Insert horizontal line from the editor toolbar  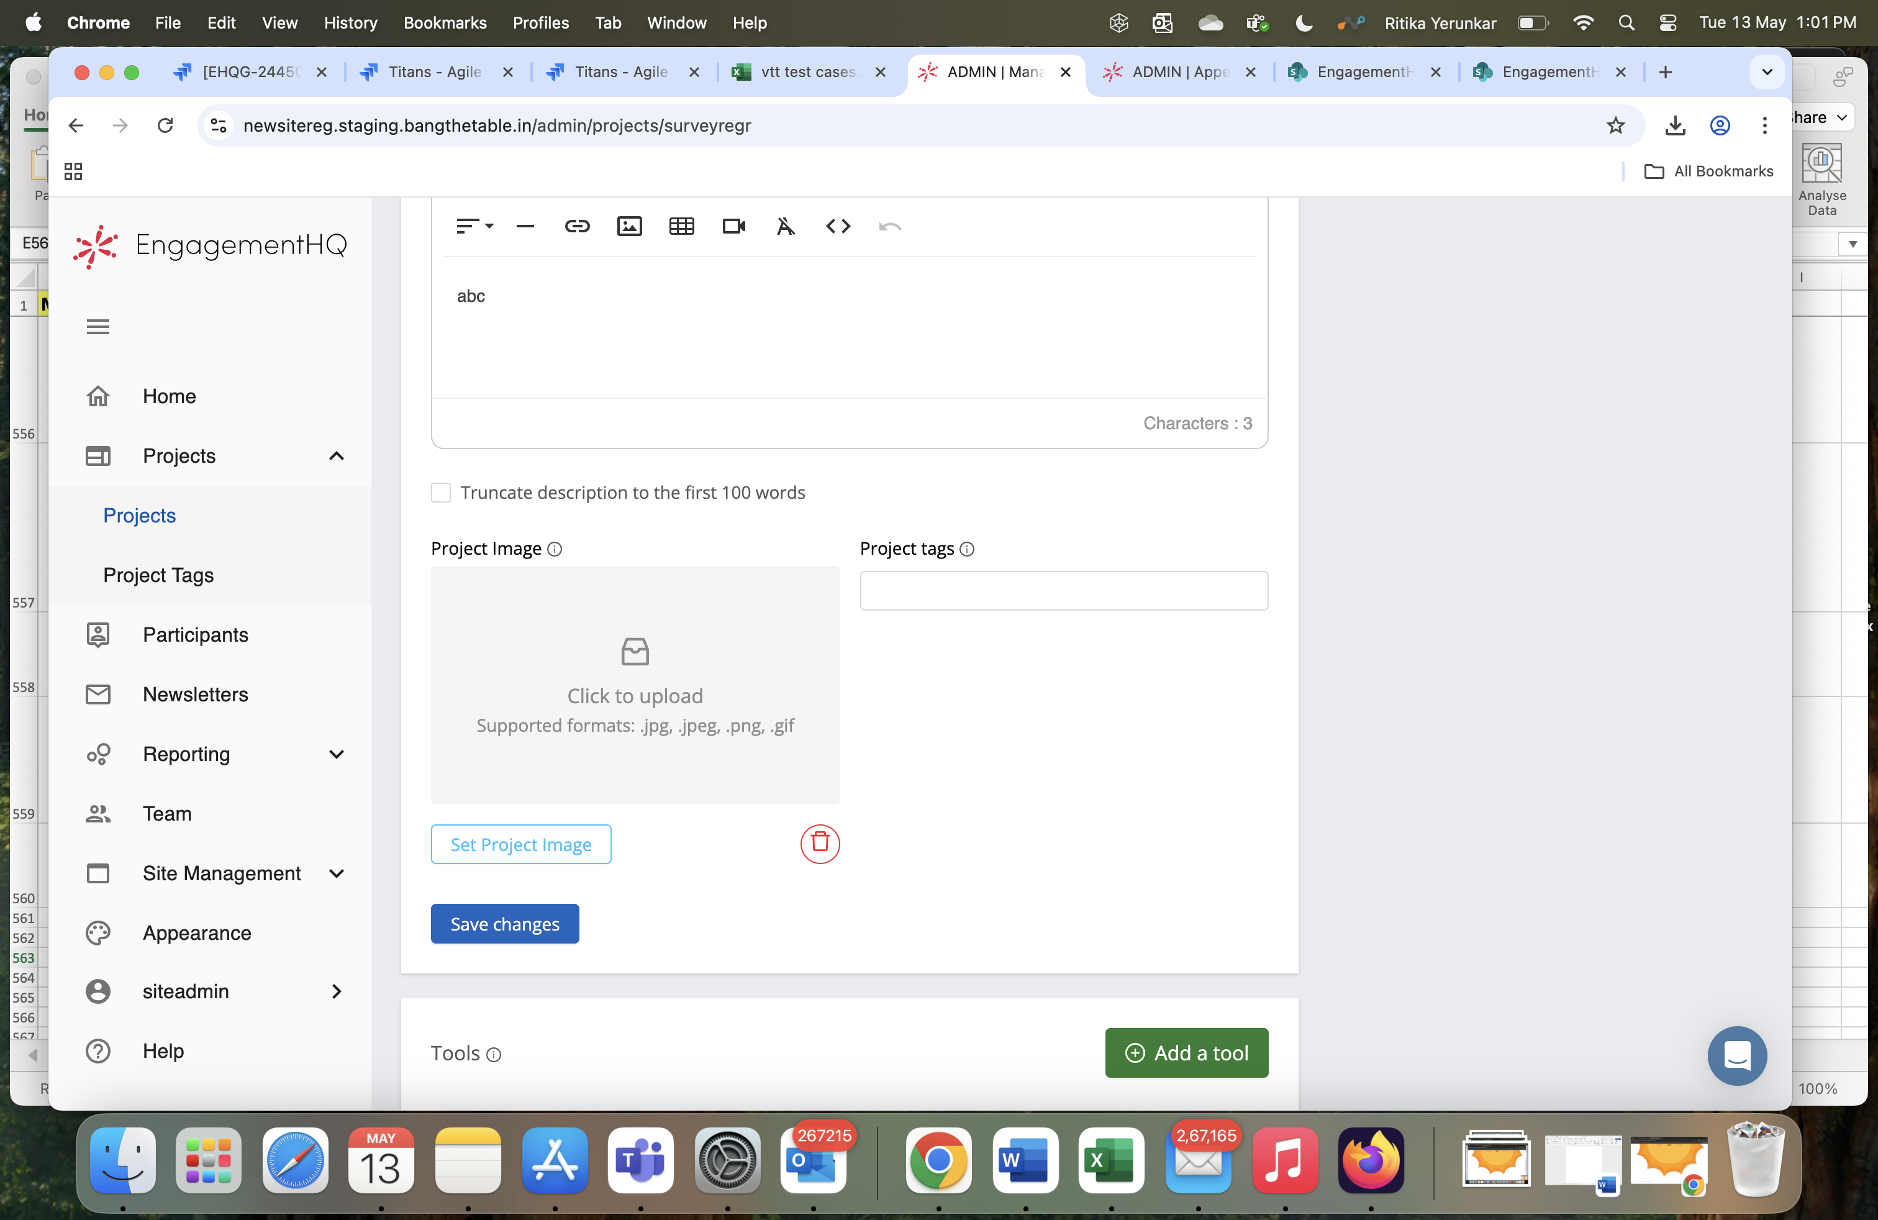(x=525, y=227)
